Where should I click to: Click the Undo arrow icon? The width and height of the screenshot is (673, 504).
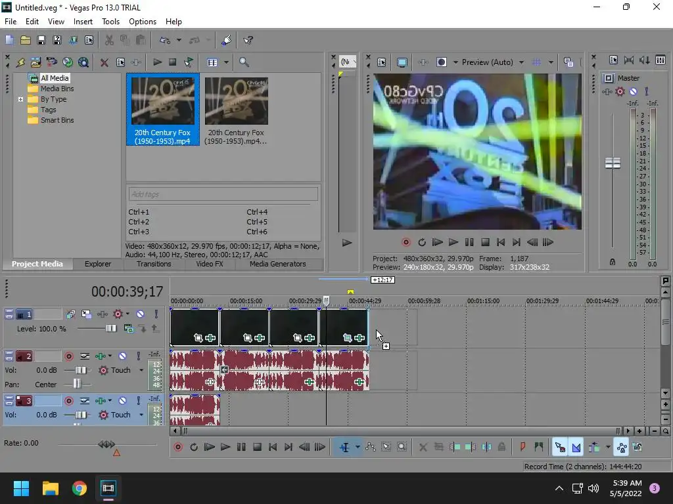tap(165, 40)
